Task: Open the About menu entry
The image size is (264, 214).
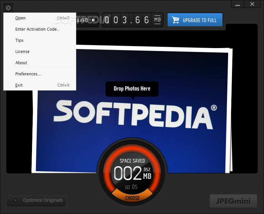Action: 40,63
